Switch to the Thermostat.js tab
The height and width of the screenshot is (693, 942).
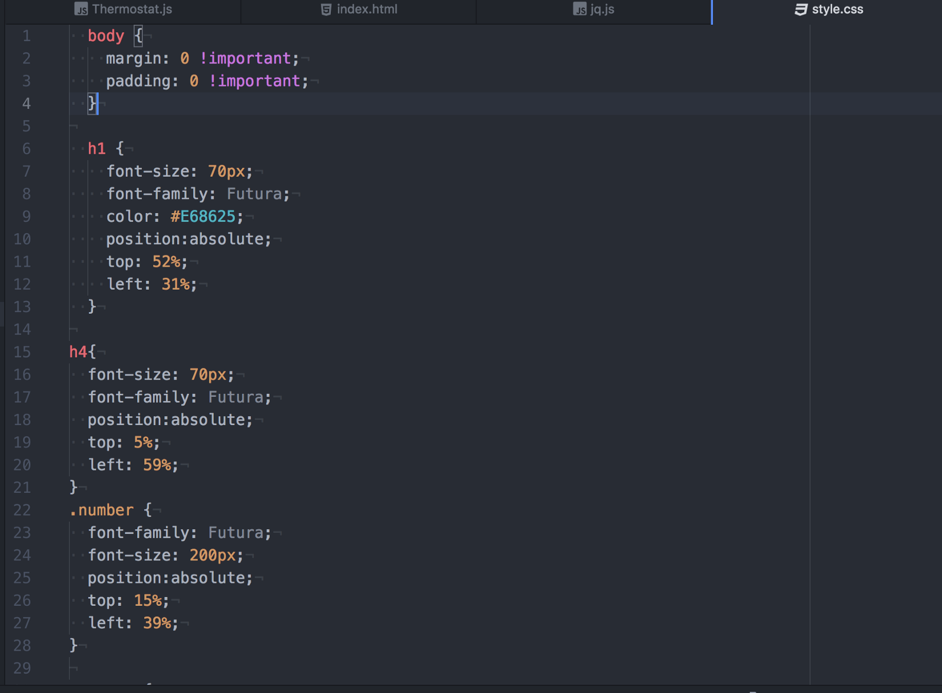coord(132,9)
